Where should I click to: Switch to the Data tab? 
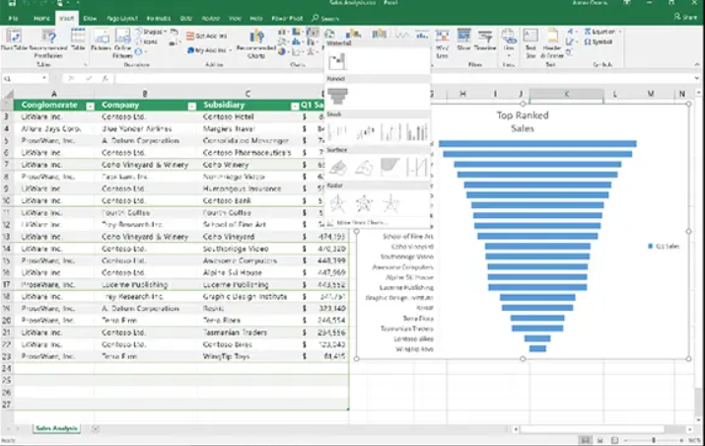click(x=185, y=19)
